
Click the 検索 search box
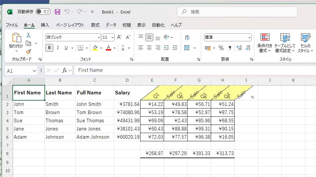point(237,12)
